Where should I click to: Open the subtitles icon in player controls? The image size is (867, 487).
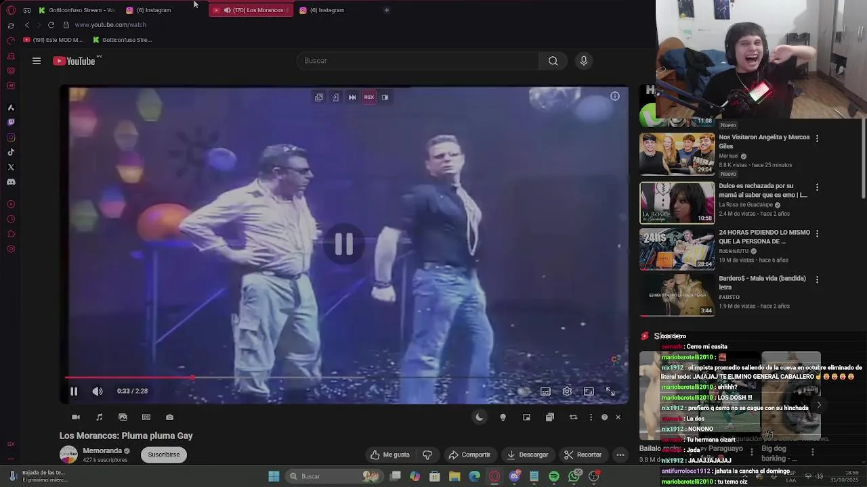[x=545, y=391]
